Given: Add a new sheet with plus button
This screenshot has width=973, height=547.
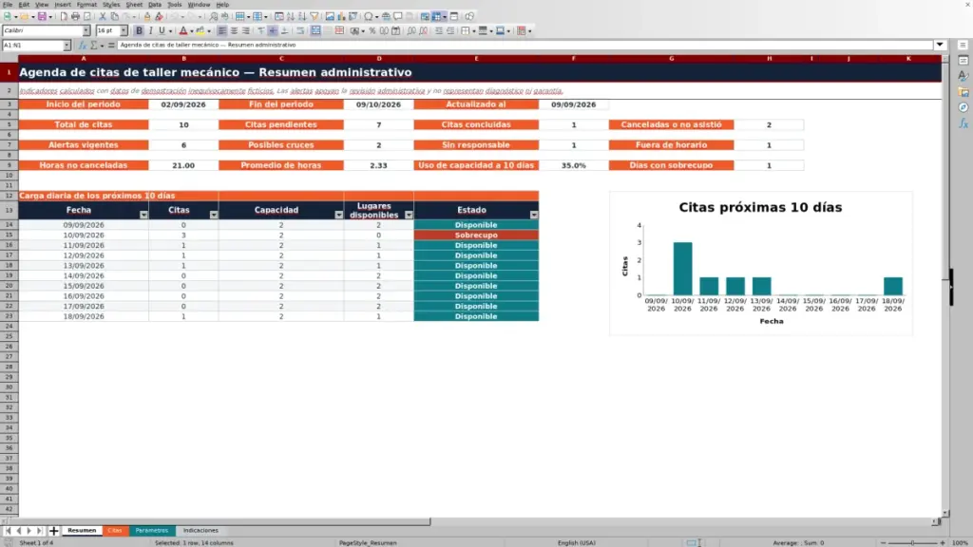Looking at the screenshot, I should tap(53, 531).
